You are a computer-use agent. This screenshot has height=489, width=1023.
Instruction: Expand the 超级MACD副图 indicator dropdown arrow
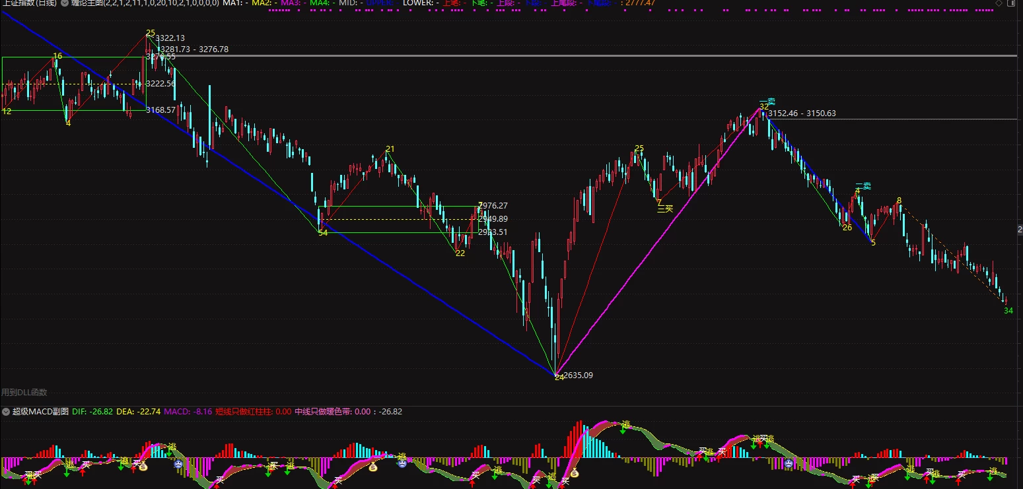[x=6, y=411]
